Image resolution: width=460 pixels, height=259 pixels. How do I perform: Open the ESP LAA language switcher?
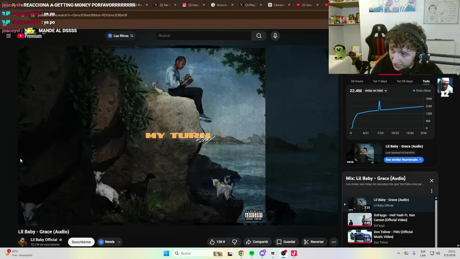(423, 253)
